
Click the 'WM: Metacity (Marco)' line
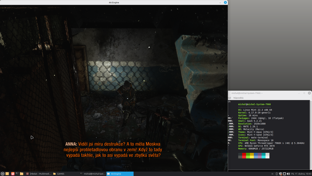click(x=251, y=129)
